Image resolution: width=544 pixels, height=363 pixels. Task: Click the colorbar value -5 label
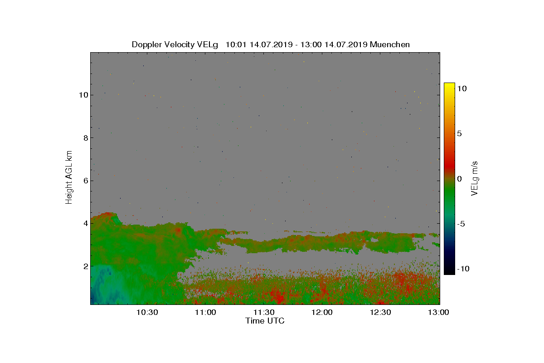pos(461,224)
